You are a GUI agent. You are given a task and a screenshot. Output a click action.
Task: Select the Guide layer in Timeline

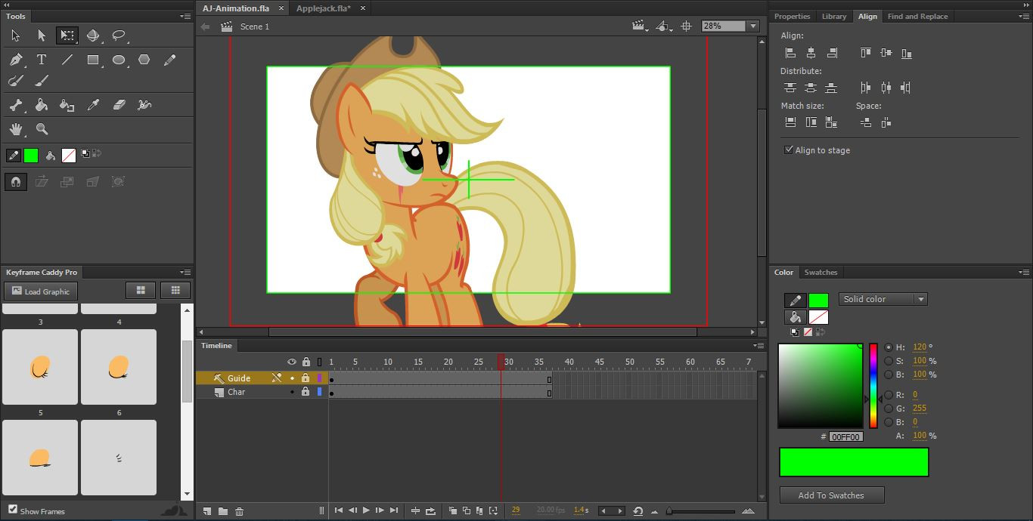[262, 378]
